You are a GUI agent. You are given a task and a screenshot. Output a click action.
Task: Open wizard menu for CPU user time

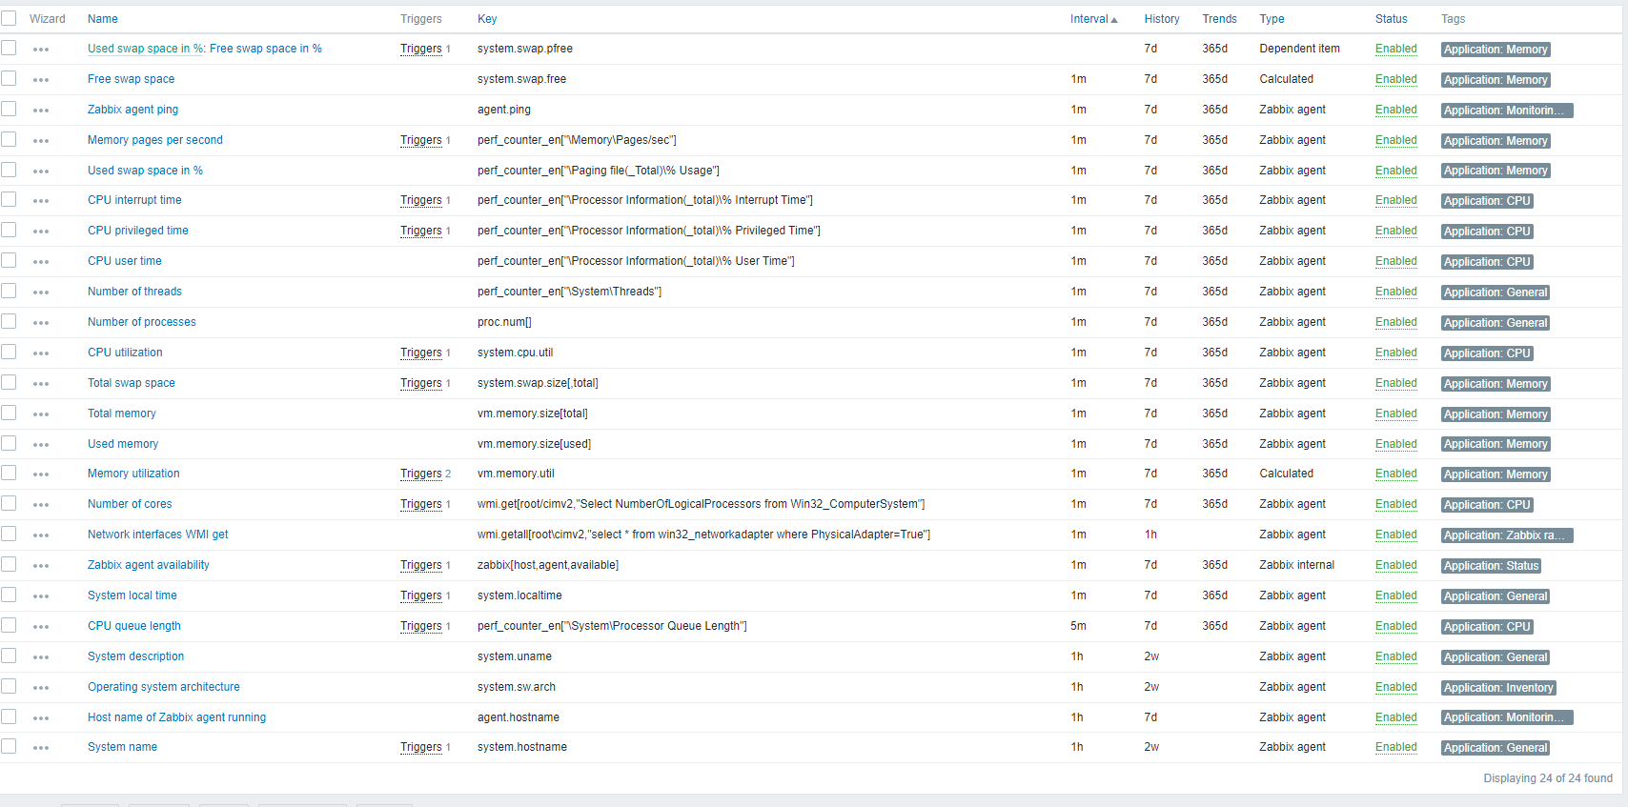coord(41,262)
